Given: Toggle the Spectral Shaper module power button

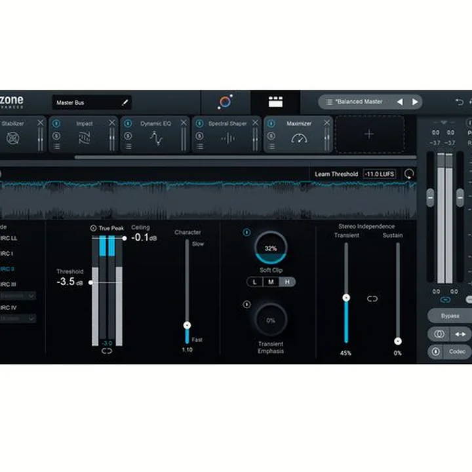Looking at the screenshot, I should (x=199, y=123).
